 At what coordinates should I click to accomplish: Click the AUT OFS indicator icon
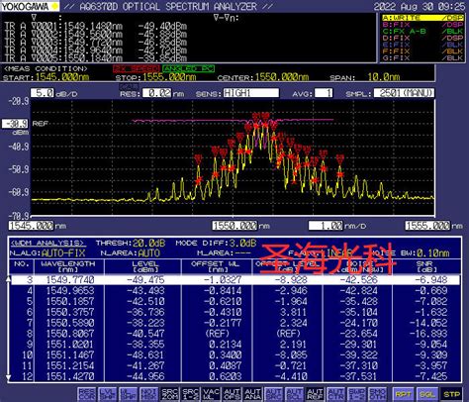(x=232, y=394)
